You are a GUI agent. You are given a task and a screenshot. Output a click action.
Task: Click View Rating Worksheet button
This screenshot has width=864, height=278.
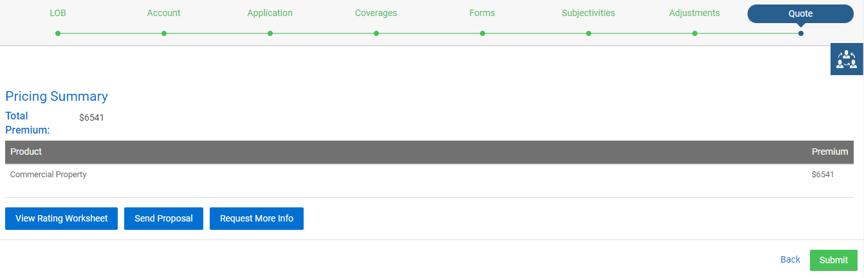pyautogui.click(x=61, y=218)
